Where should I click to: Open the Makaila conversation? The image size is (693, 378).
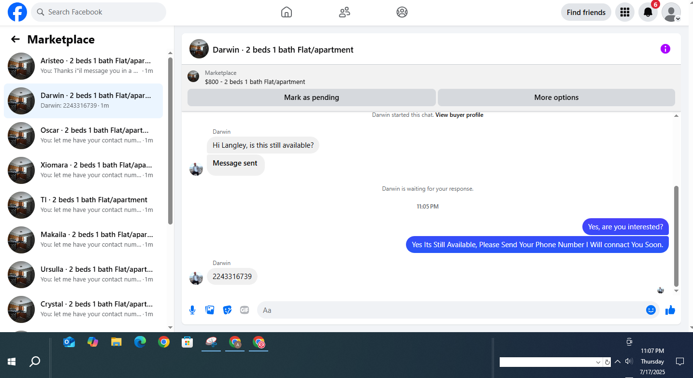pos(83,240)
